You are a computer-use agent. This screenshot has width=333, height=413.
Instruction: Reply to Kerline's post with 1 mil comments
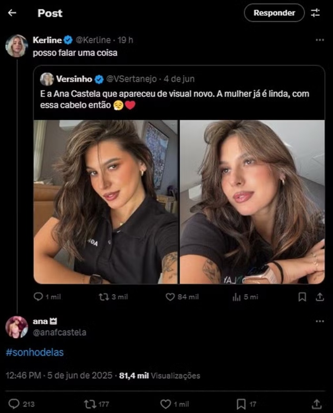(x=38, y=297)
